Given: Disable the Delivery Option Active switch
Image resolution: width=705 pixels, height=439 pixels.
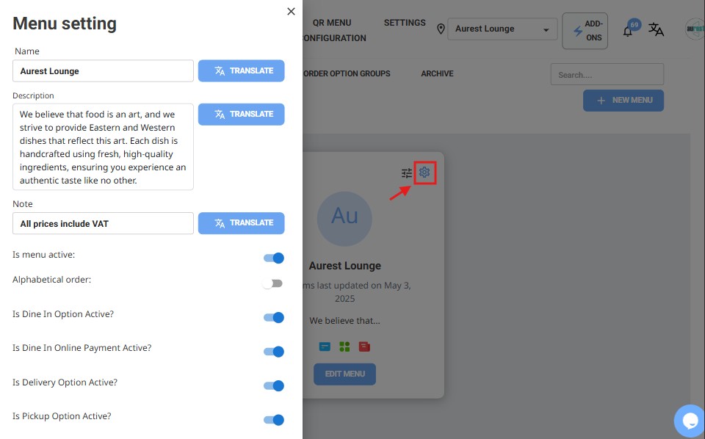Looking at the screenshot, I should (273, 386).
